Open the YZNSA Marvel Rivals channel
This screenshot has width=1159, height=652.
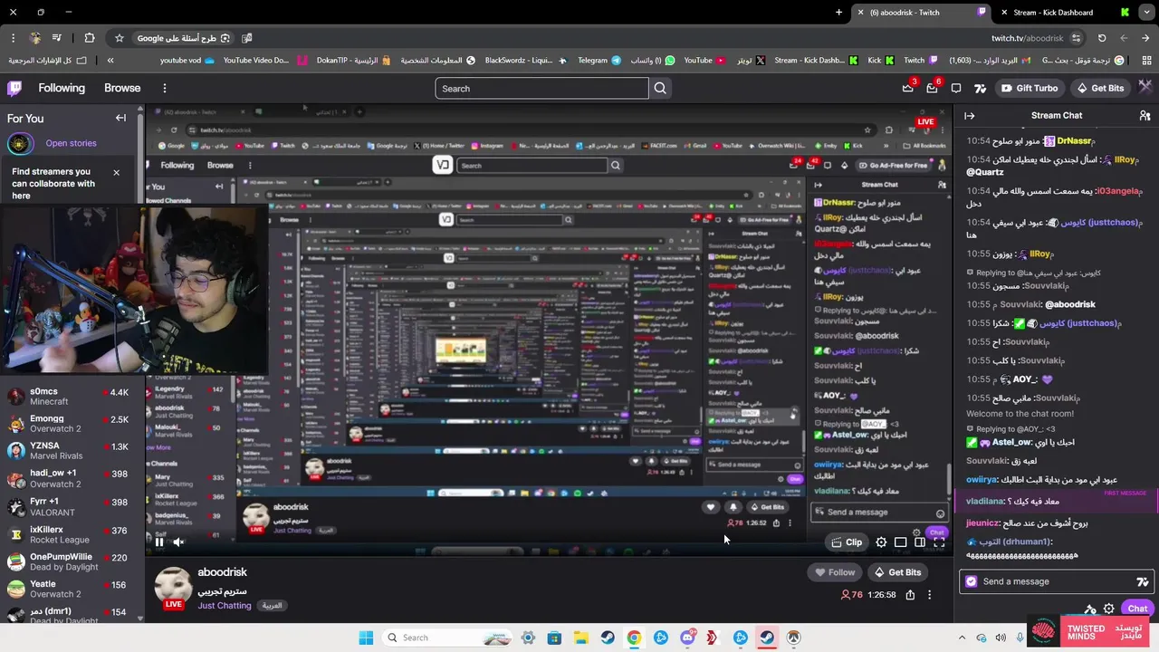(x=71, y=451)
